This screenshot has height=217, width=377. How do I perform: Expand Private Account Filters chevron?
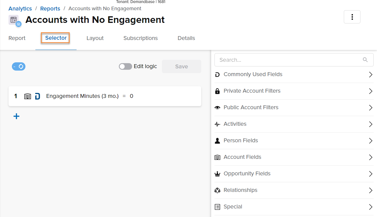[x=371, y=91]
